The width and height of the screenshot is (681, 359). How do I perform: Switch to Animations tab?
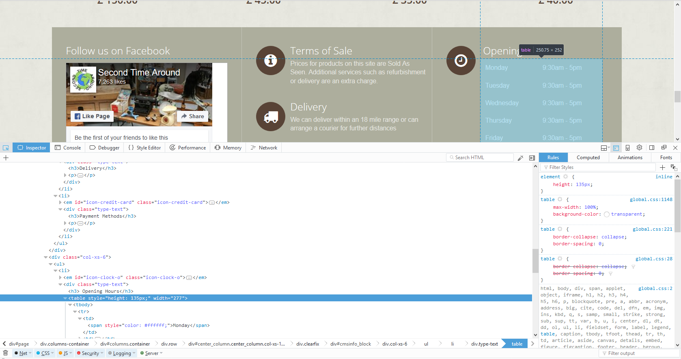pos(630,158)
